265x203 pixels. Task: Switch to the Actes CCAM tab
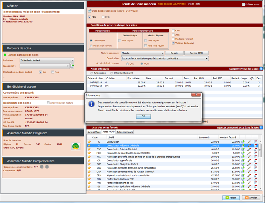click(94, 132)
